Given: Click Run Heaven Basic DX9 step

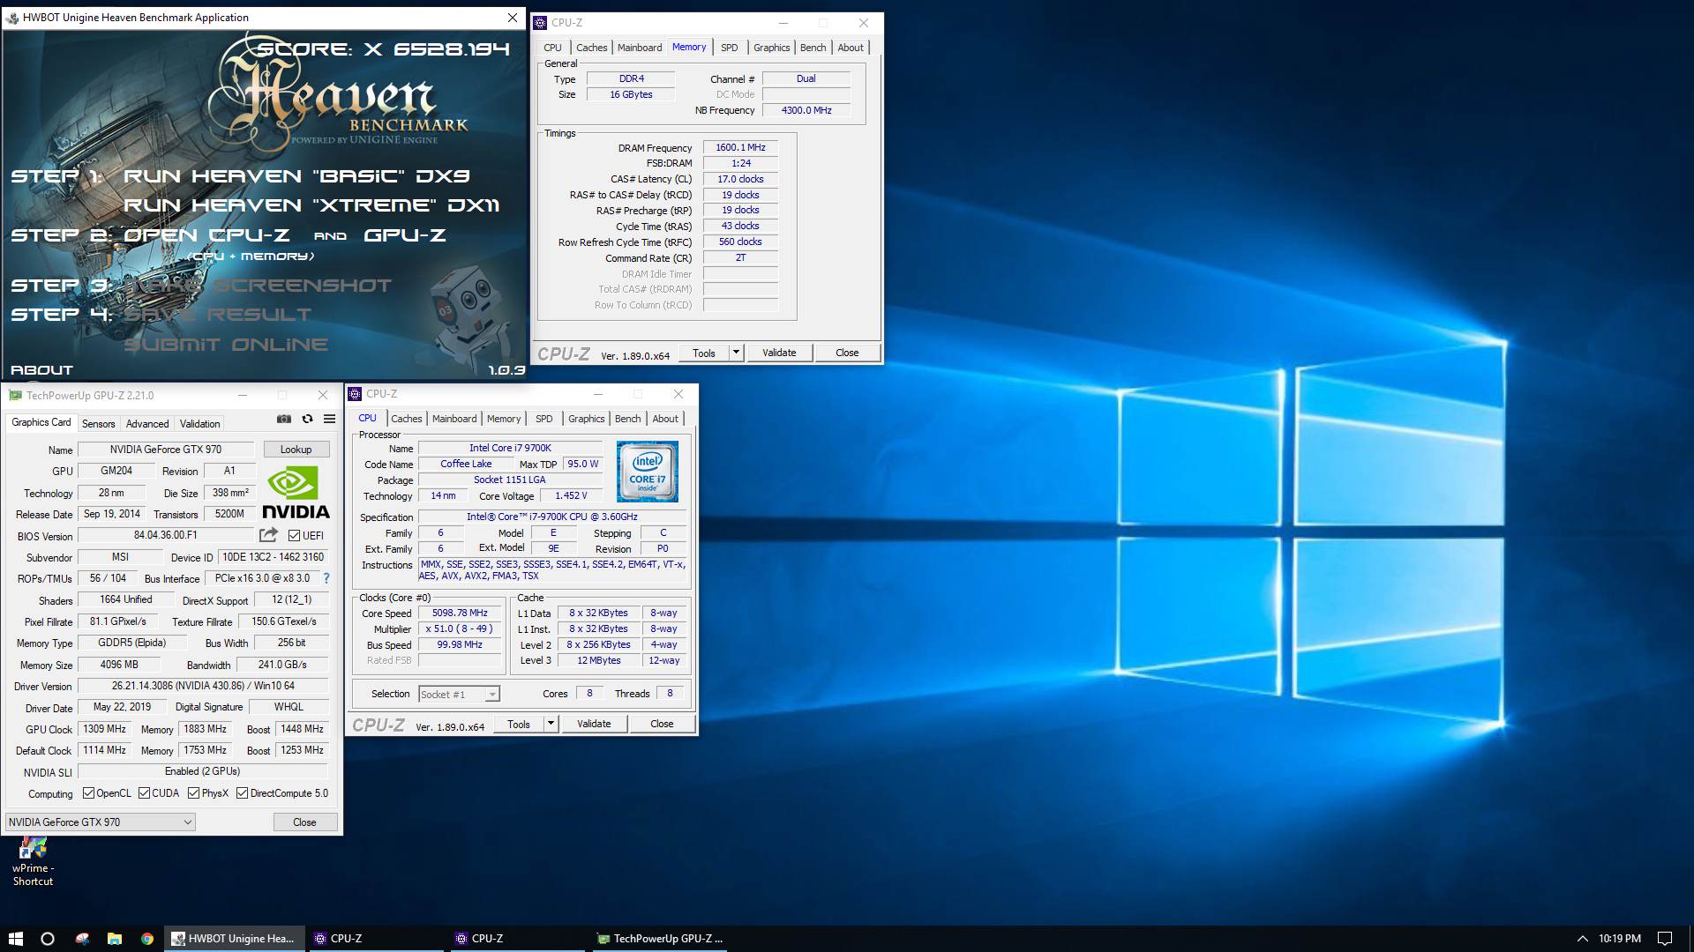Looking at the screenshot, I should [296, 176].
